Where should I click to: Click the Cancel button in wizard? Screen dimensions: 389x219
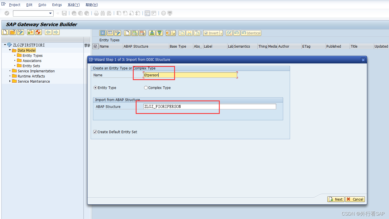point(355,199)
